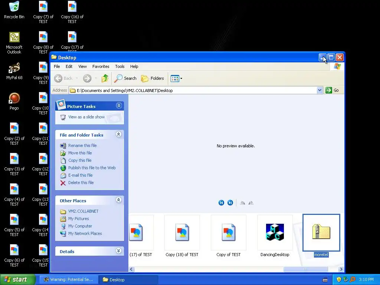The image size is (380, 285).
Task: Click Delete this file link
Action: pyautogui.click(x=81, y=183)
